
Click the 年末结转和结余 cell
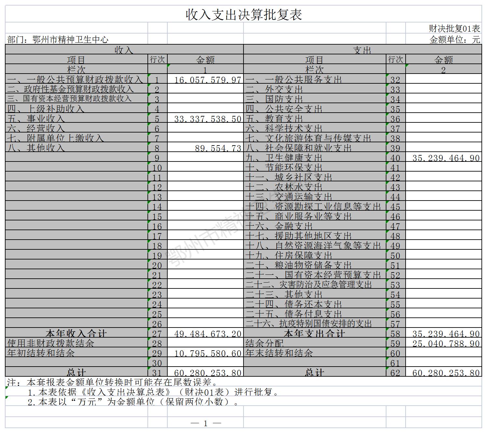[x=315, y=353]
